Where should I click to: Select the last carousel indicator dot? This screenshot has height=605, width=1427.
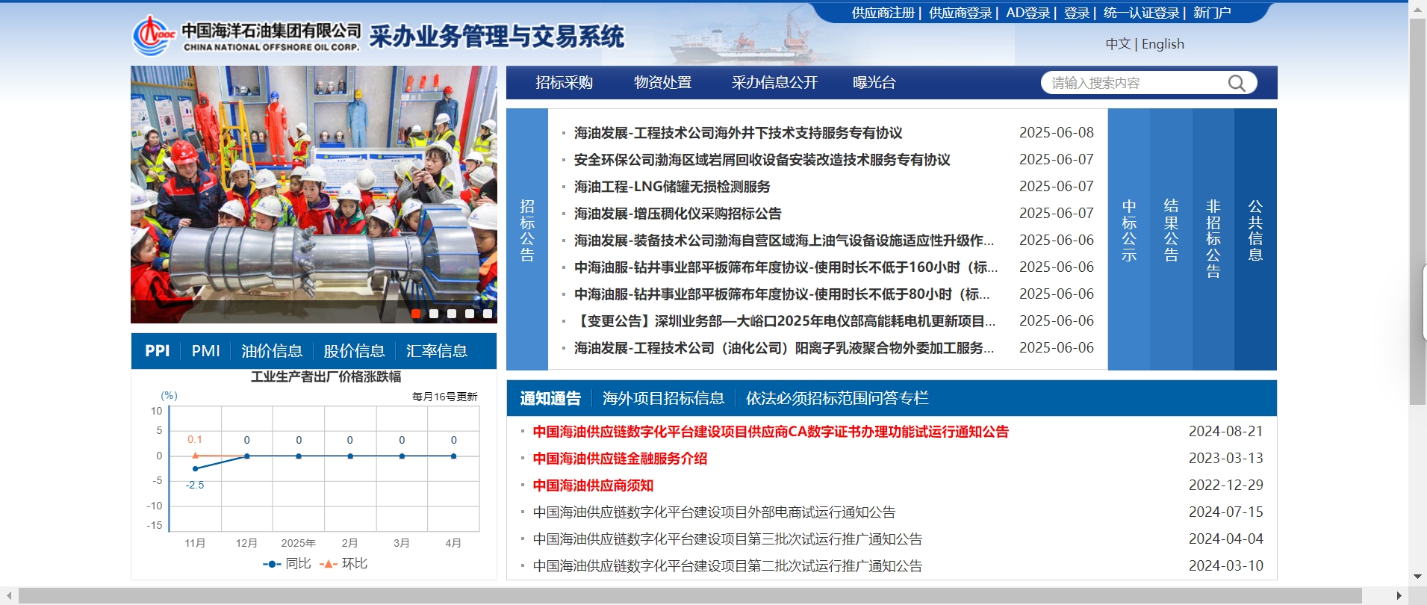[488, 314]
